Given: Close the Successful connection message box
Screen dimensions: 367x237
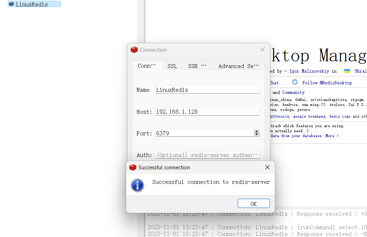Looking at the screenshot, I should (x=267, y=167).
